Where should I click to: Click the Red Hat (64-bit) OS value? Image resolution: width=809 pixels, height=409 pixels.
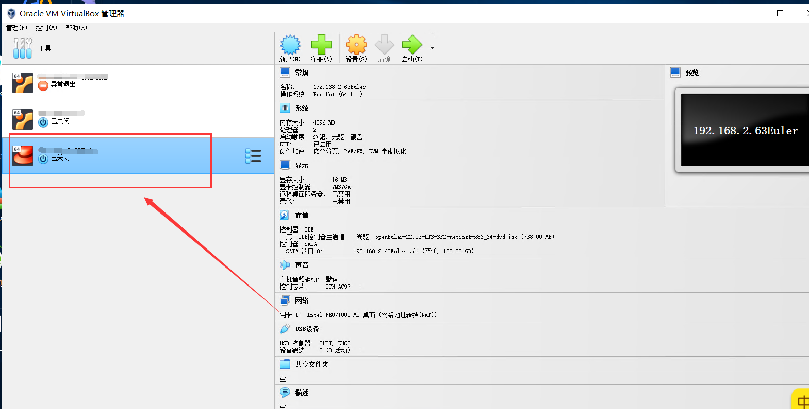point(338,95)
